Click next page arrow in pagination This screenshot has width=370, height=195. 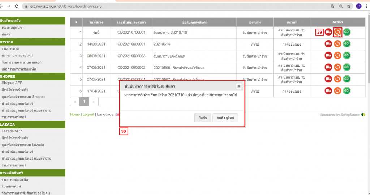93,102
